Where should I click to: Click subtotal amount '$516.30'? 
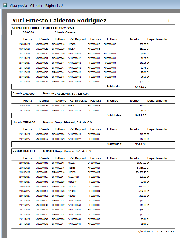coord(141,144)
